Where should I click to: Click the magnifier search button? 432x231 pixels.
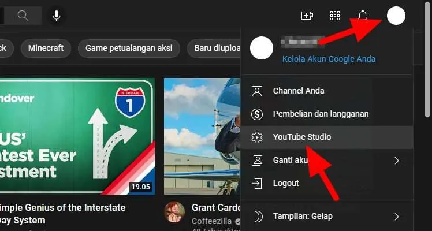pos(23,16)
